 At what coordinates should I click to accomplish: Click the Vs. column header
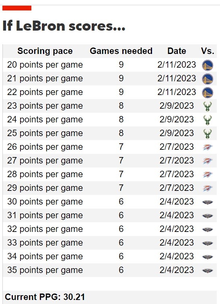pyautogui.click(x=208, y=51)
